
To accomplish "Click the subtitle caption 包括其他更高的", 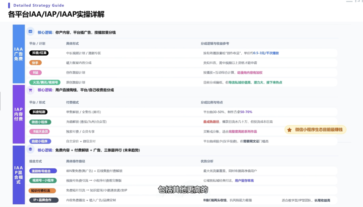I will click(183, 190).
